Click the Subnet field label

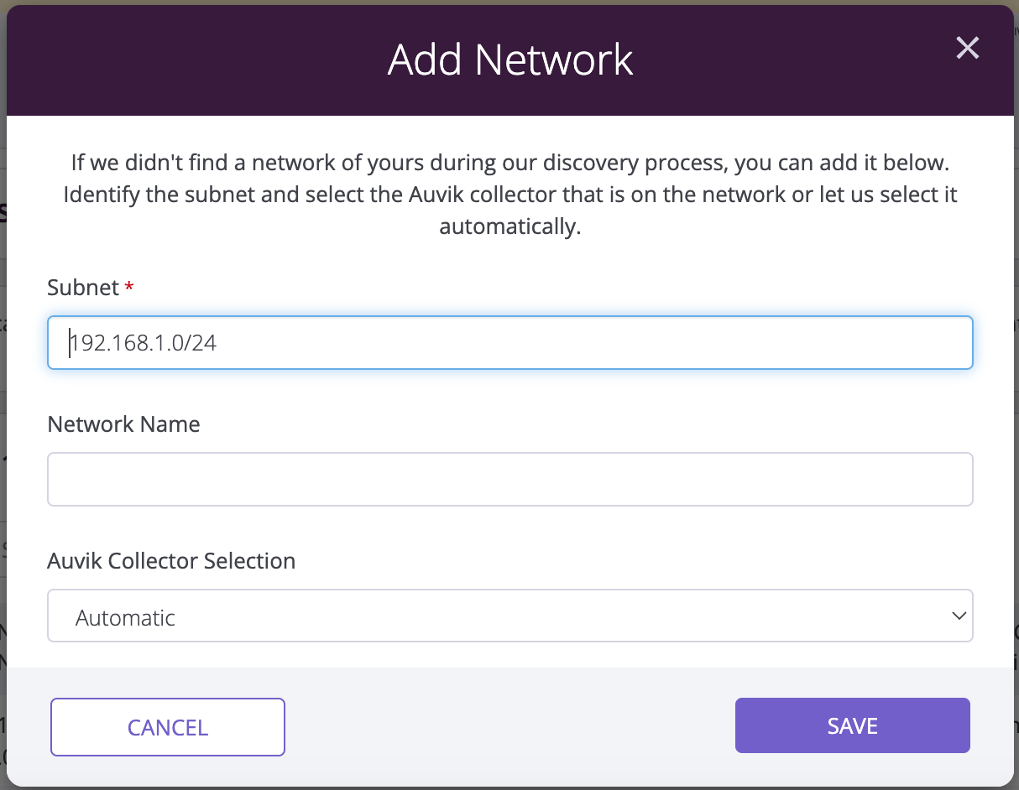click(x=83, y=288)
